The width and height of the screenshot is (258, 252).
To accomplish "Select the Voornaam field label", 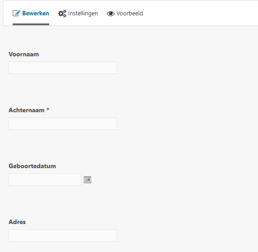I will 24,54.
